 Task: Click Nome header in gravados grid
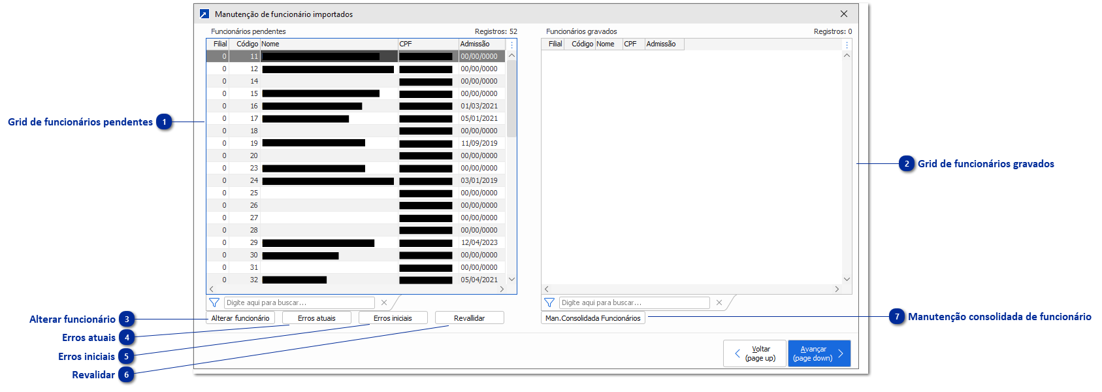point(609,44)
